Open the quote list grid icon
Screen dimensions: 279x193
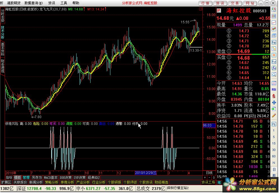pos(274,16)
